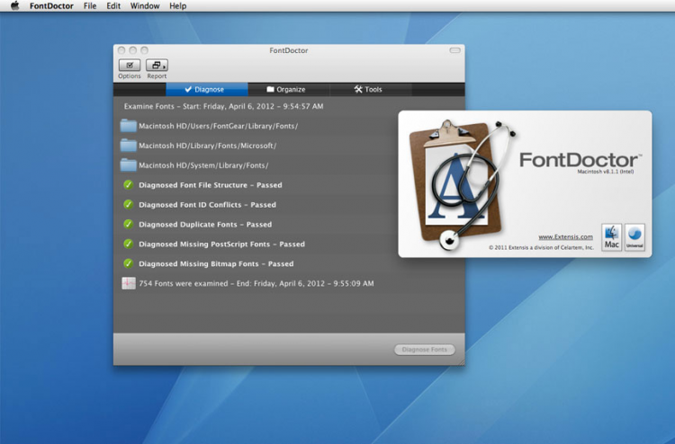
Task: Switch to the Diagnose tab
Action: pyautogui.click(x=207, y=89)
